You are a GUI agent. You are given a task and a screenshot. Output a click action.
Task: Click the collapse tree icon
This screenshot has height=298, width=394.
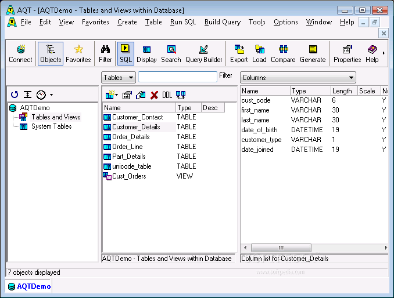27,95
